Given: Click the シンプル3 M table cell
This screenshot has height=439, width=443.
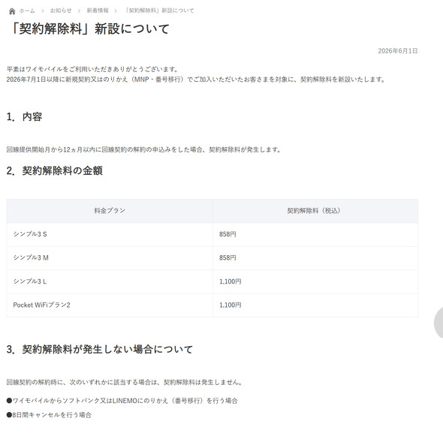Looking at the screenshot, I should [x=110, y=257].
